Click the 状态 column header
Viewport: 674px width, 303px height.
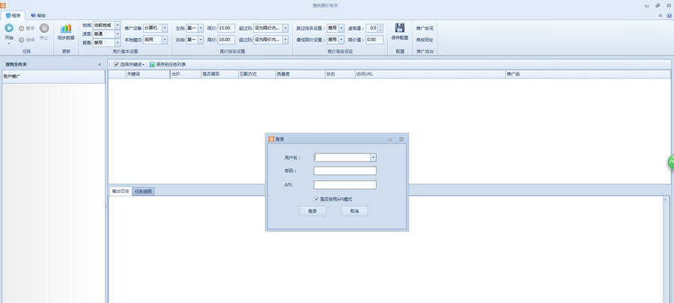340,74
